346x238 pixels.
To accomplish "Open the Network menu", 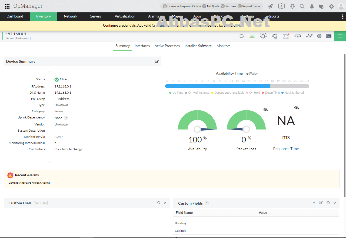I will tap(71, 16).
